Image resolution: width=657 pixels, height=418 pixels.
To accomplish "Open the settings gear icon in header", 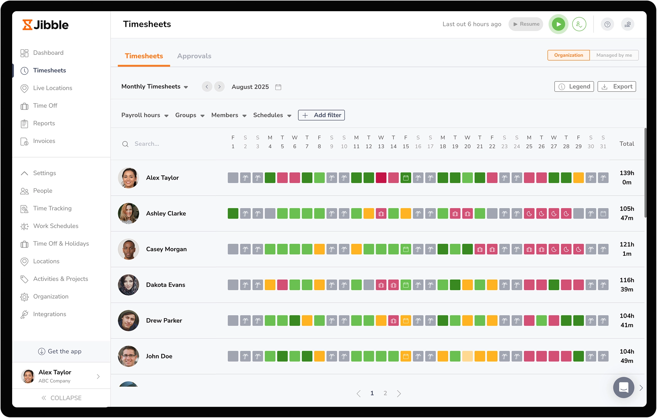I will pyautogui.click(x=628, y=24).
